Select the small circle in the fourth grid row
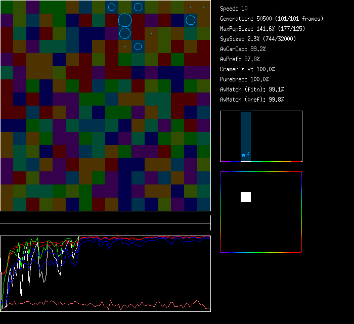Image resolution: width=354 pixels, height=324 pixels. coord(138,47)
